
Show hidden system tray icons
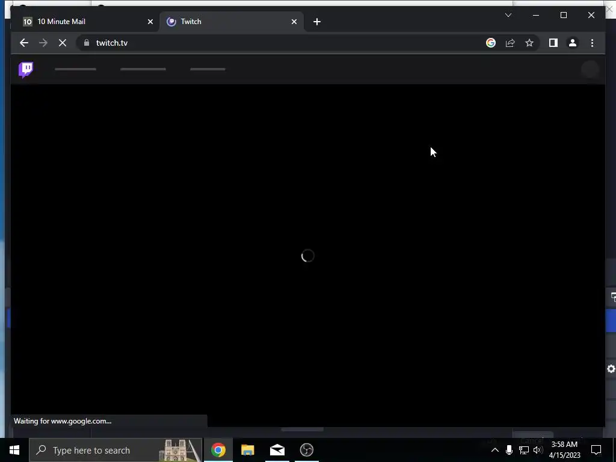495,450
